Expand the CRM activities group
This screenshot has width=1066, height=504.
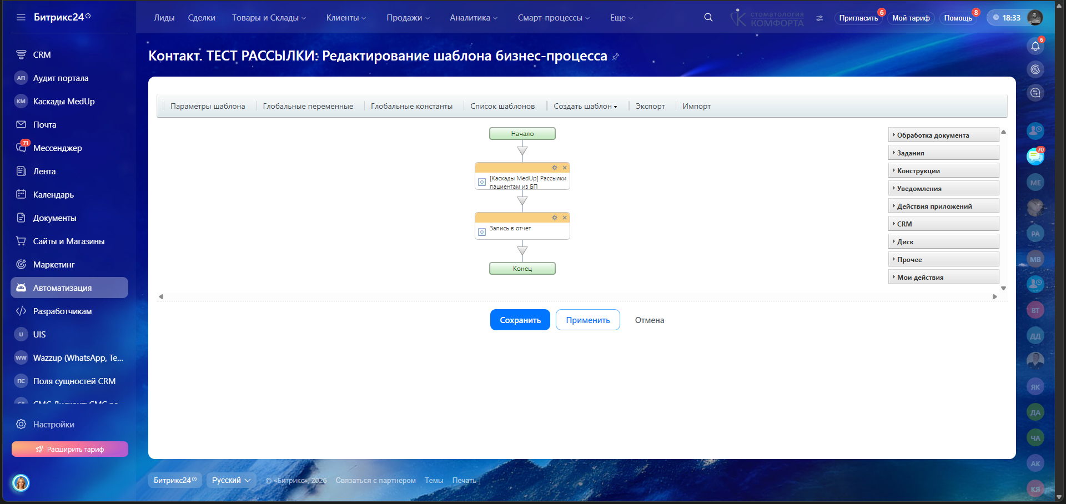(944, 224)
